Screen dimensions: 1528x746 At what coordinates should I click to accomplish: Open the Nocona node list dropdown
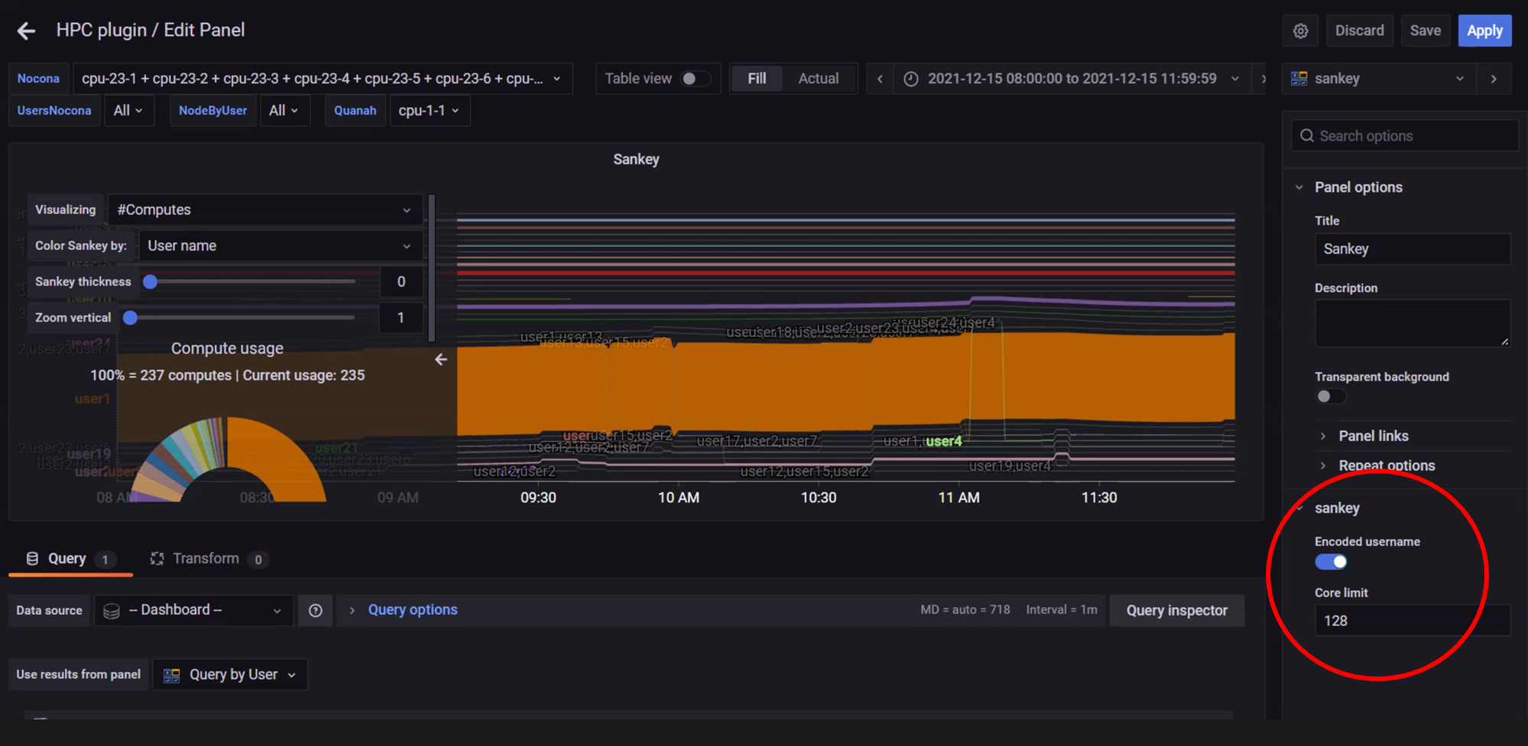click(322, 79)
